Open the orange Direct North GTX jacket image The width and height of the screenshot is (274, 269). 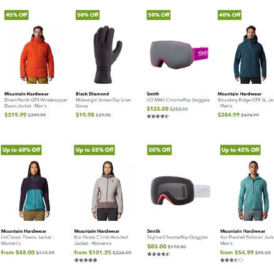point(37,54)
